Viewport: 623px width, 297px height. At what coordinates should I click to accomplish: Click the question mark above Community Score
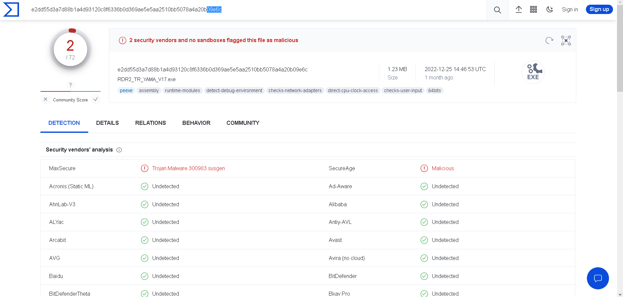pos(70,85)
